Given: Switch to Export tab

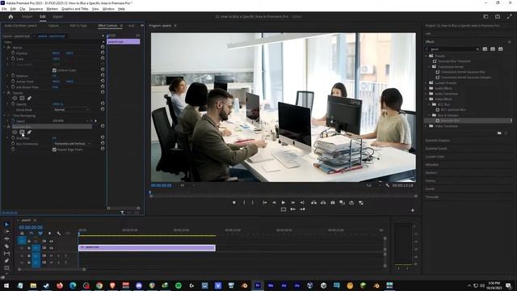Looking at the screenshot, I should [x=57, y=16].
